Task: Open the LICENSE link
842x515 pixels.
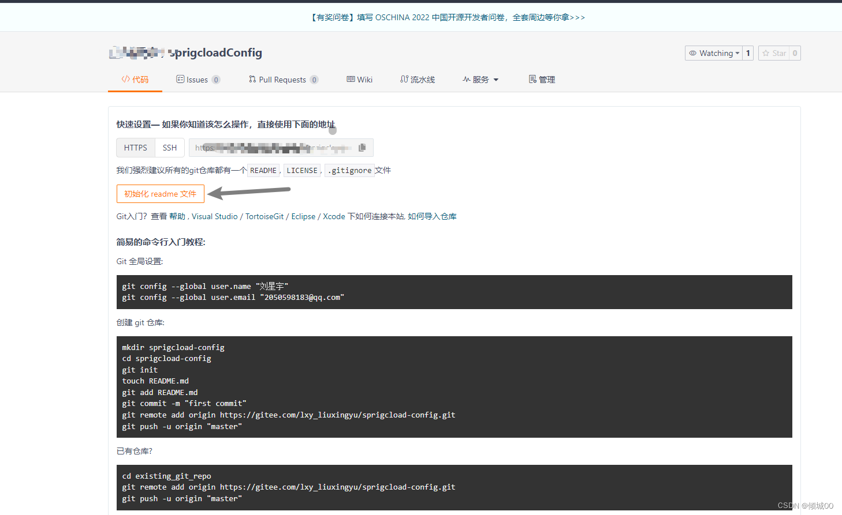Action: (302, 171)
